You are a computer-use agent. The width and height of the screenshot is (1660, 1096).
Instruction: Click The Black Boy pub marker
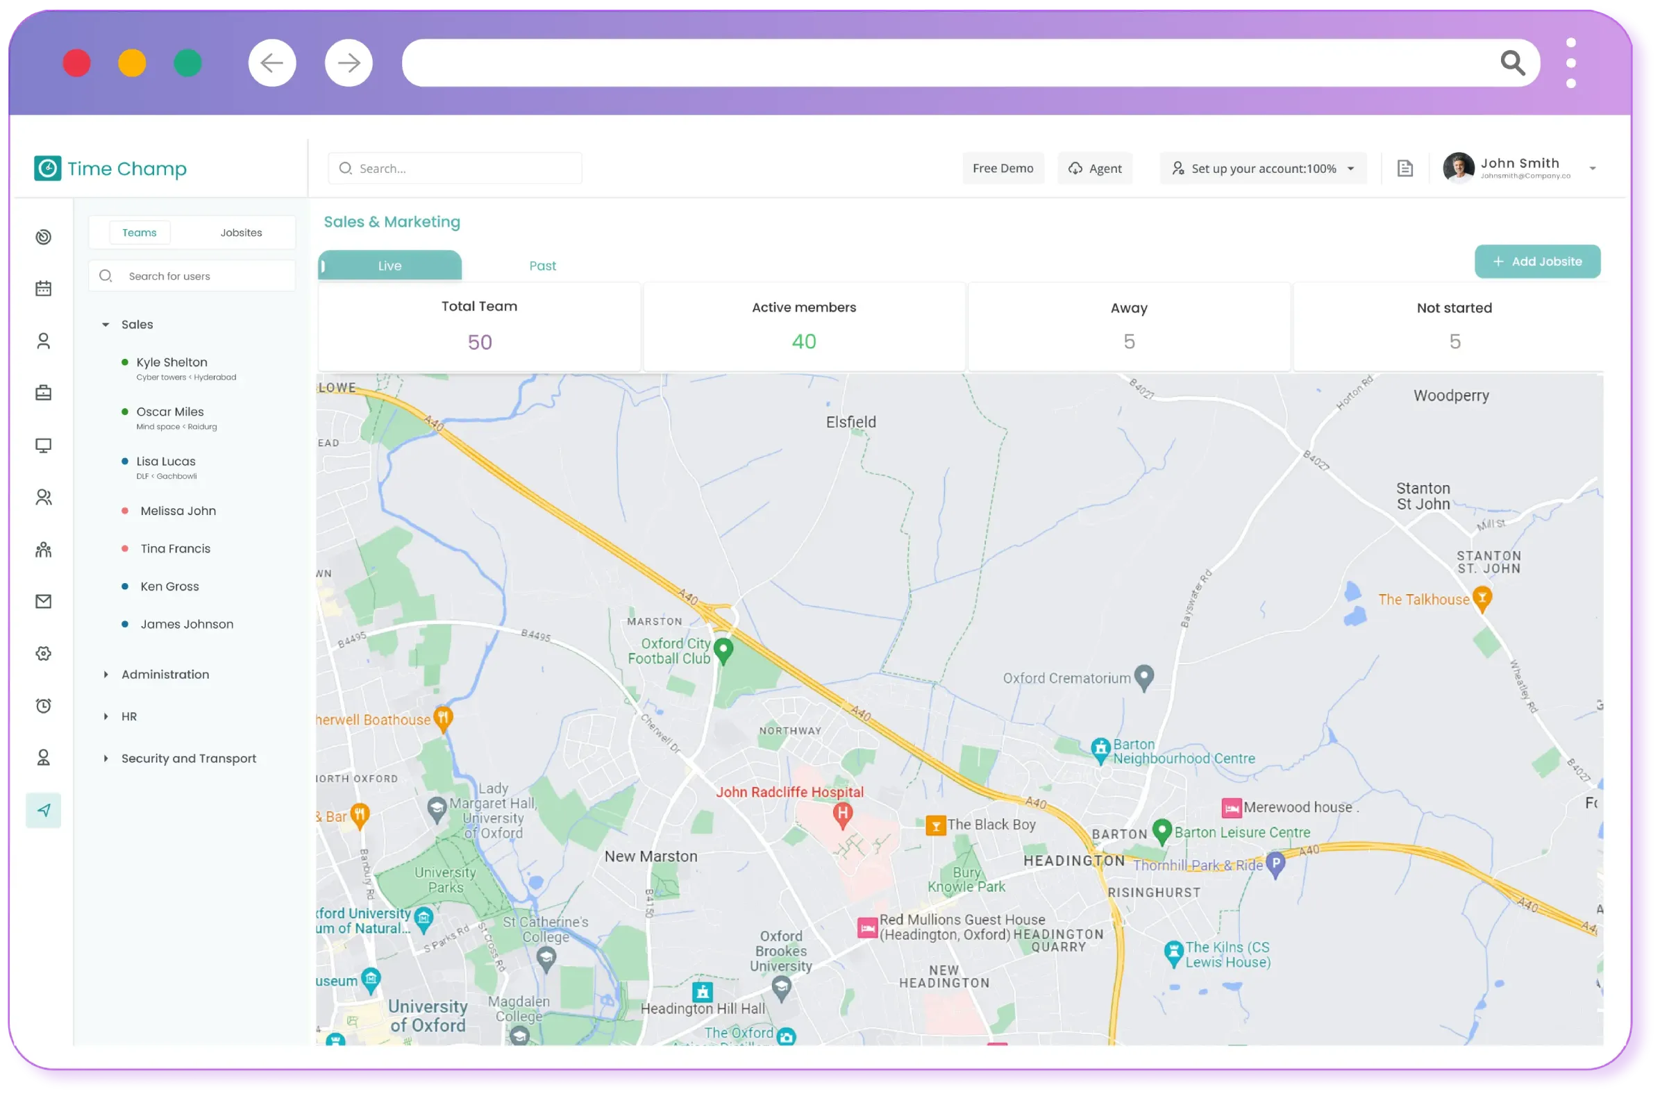click(x=936, y=825)
